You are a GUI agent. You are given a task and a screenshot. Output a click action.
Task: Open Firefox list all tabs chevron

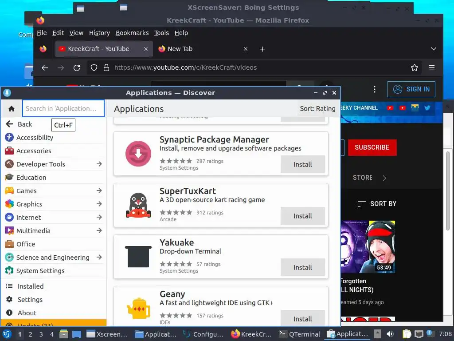433,49
